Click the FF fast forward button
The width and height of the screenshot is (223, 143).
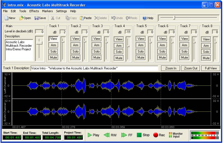pyautogui.click(x=127, y=135)
